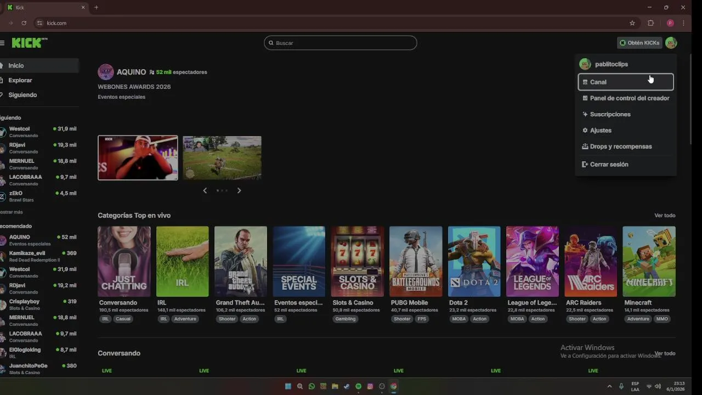Click the MMO tag under Minecraft
702x395 pixels.
[662, 319]
